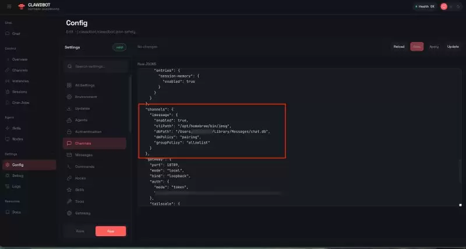466x249 pixels.
Task: Switch to Raw view mode
Action: pyautogui.click(x=111, y=231)
